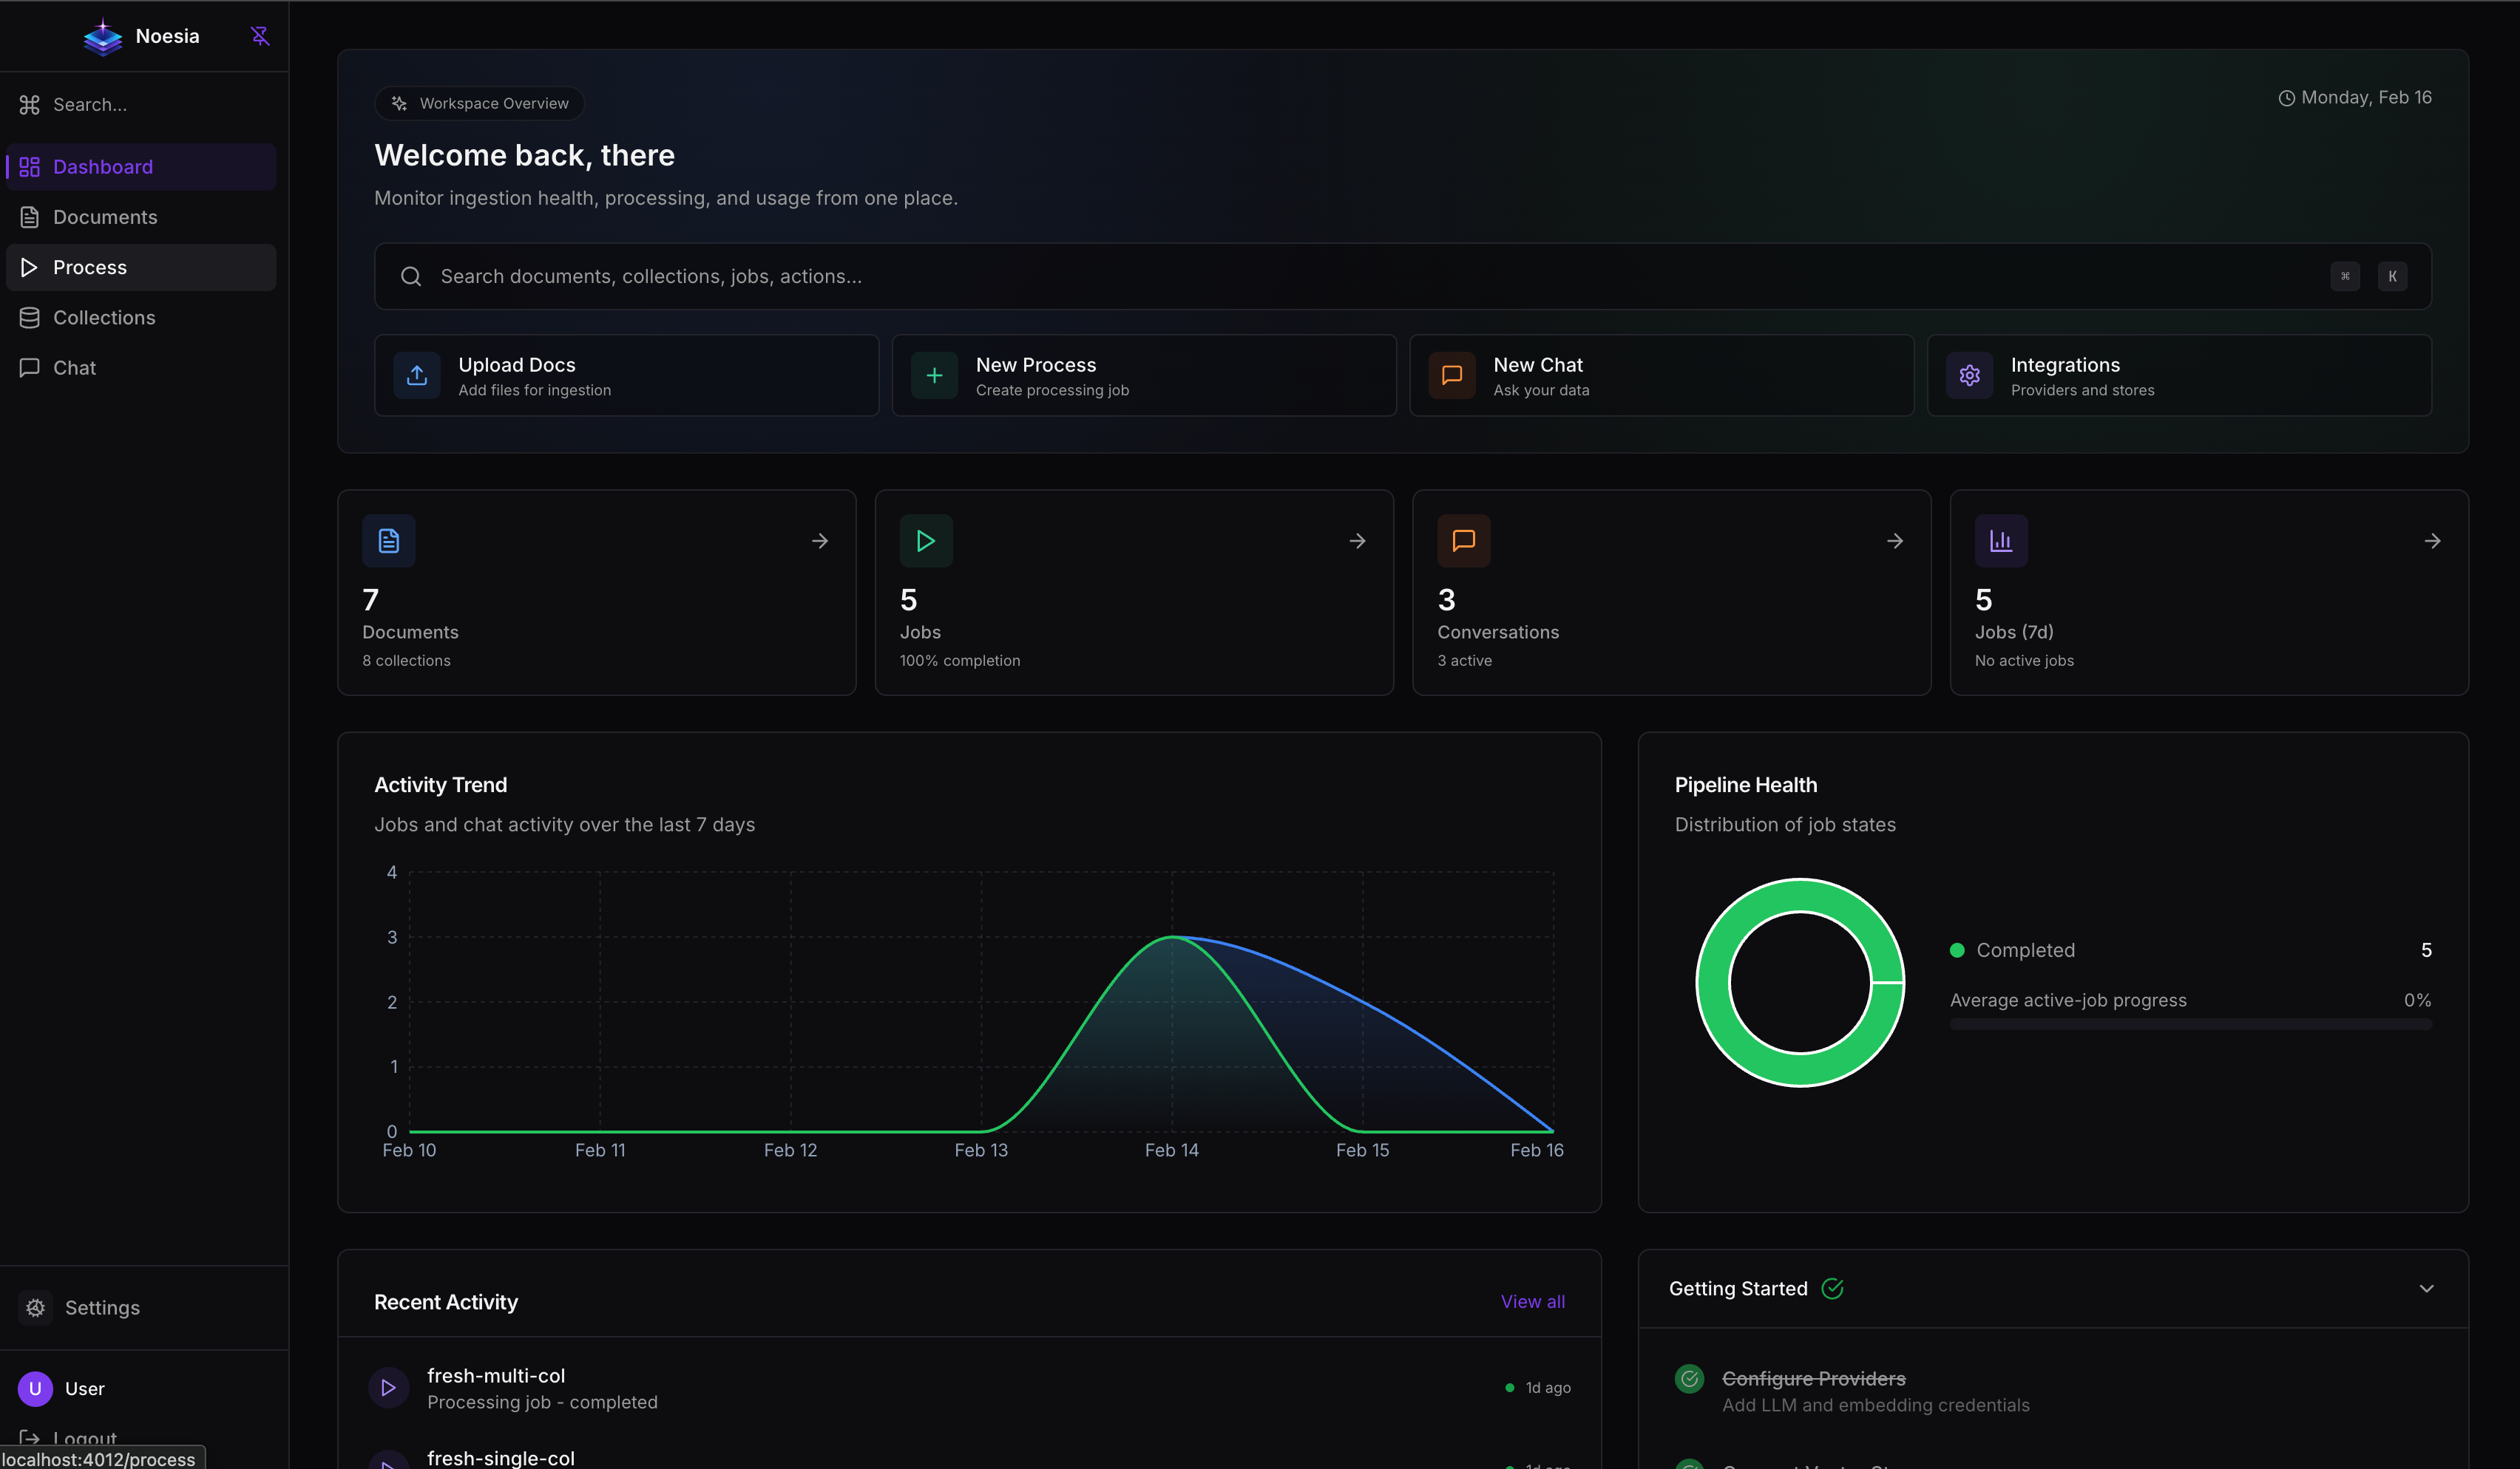Image resolution: width=2520 pixels, height=1469 pixels.
Task: Open the Documents sidebar icon
Action: coord(29,216)
